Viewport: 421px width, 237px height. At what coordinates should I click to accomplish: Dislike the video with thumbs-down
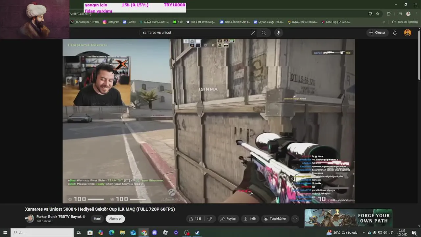point(210,219)
